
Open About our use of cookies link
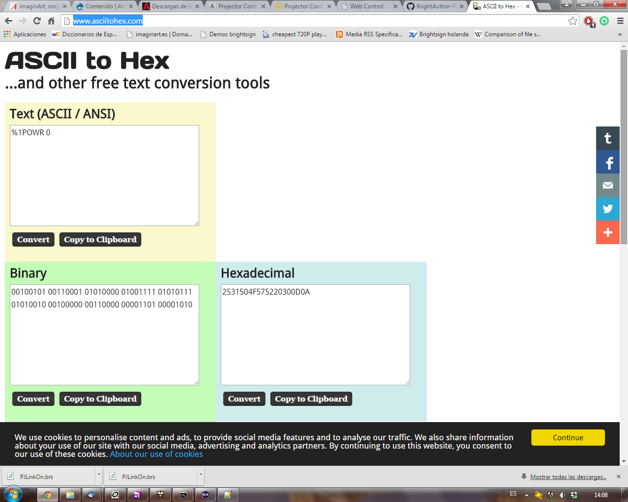click(x=156, y=454)
